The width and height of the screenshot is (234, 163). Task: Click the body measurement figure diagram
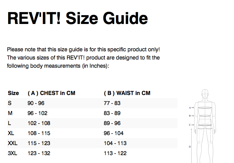tap(206, 126)
